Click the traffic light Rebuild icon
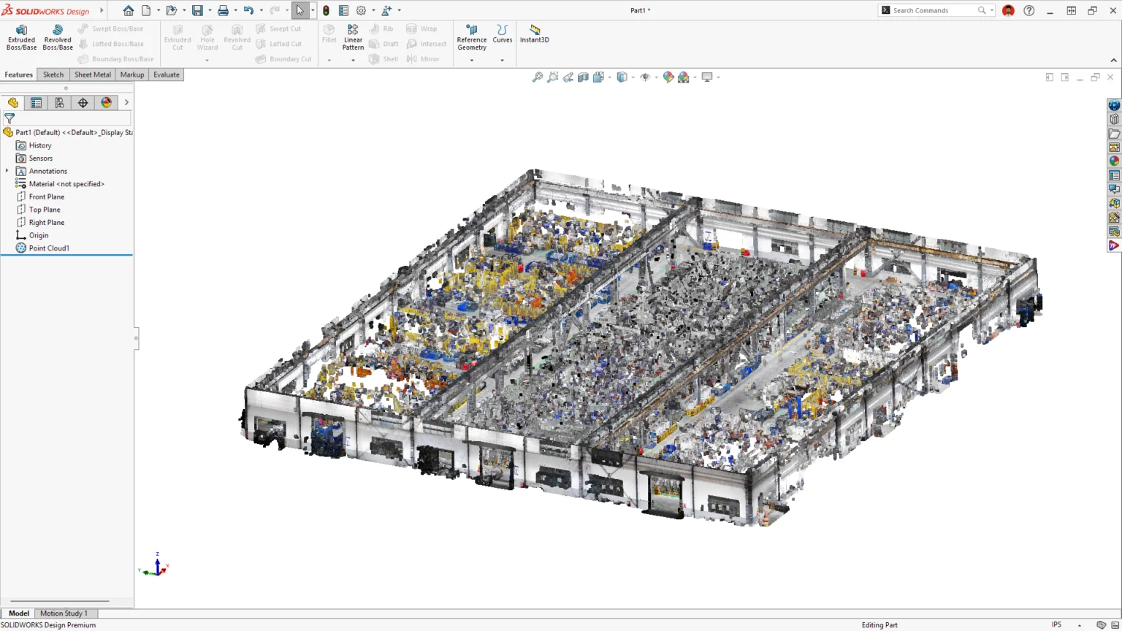The width and height of the screenshot is (1122, 631). 326,10
